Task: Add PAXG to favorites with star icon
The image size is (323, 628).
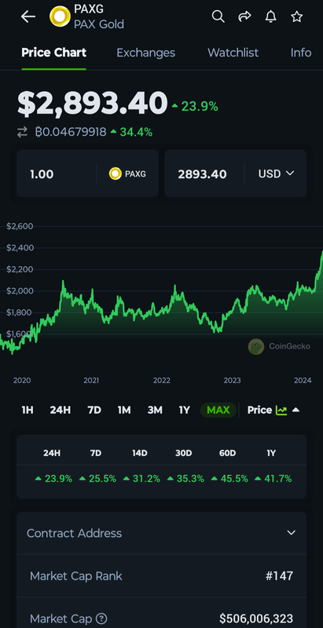Action: coord(296,16)
